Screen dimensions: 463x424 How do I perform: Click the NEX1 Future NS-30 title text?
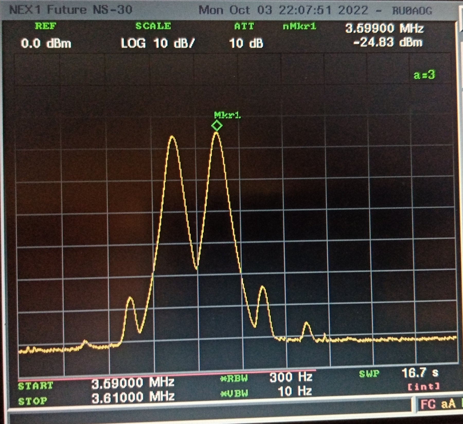71,10
